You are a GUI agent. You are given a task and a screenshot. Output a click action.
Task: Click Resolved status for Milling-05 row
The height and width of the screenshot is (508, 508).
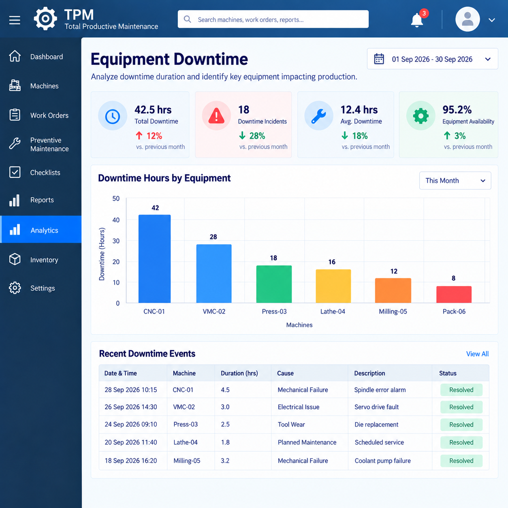click(461, 461)
